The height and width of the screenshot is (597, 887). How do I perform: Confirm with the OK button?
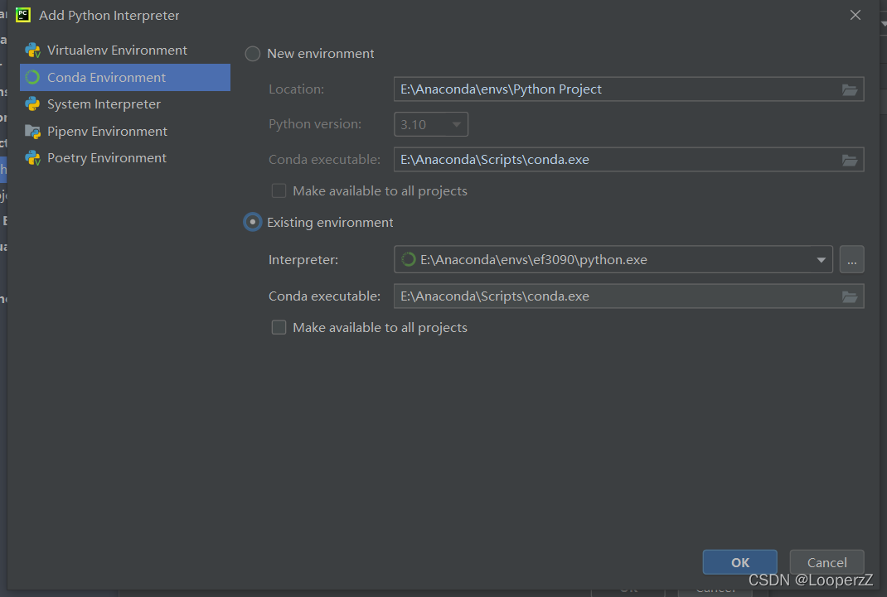coord(740,562)
